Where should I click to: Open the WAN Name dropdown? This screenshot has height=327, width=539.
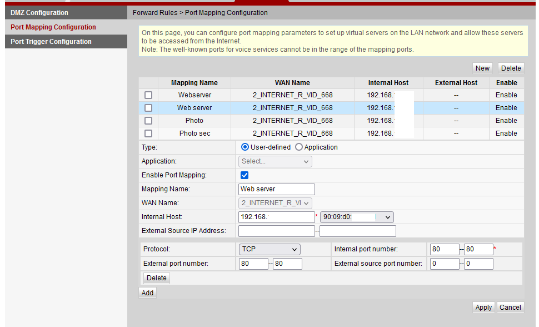[275, 203]
